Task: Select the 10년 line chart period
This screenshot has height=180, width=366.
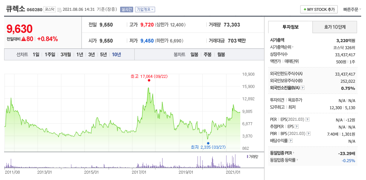Action: 116,55
